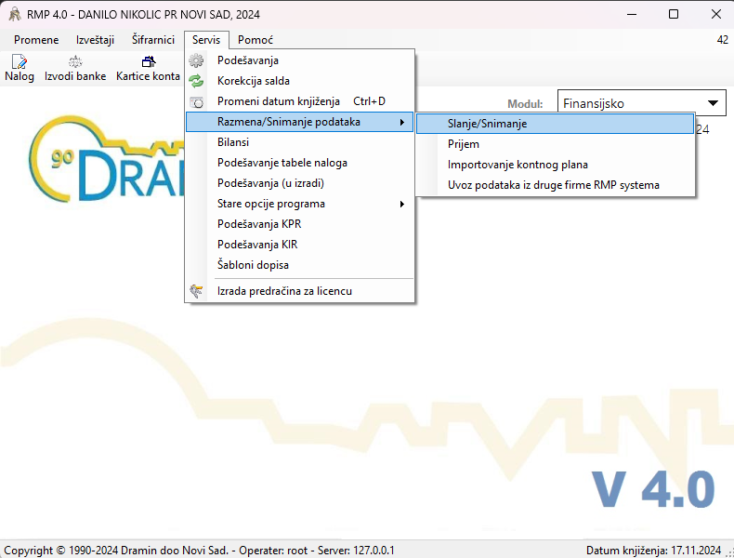The width and height of the screenshot is (734, 558).
Task: Open the Kartice konta toolbar icon
Action: click(x=148, y=69)
